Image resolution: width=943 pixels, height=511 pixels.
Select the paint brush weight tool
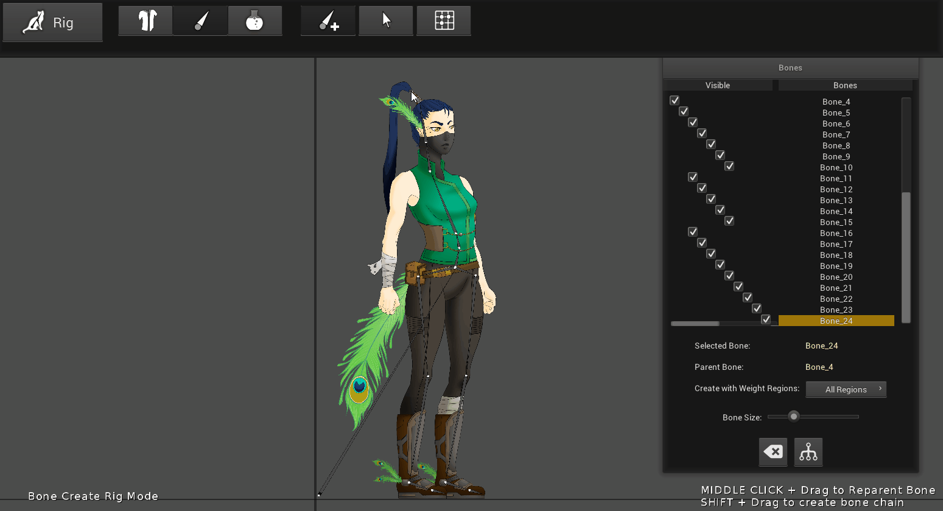(x=200, y=21)
